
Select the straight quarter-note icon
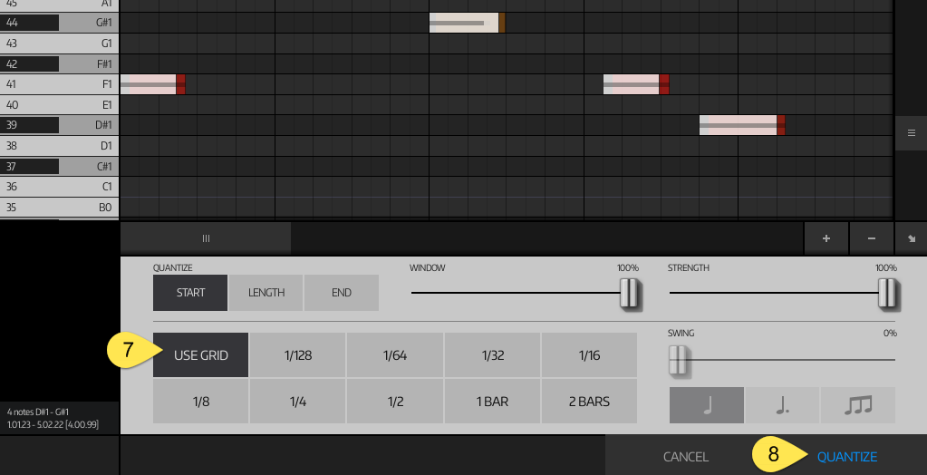point(707,405)
